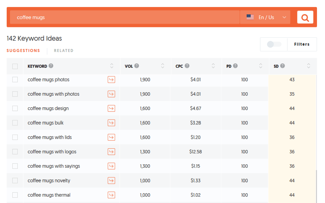The height and width of the screenshot is (203, 325).
Task: Check the box for coffee mugs design
Action: pyautogui.click(x=15, y=108)
